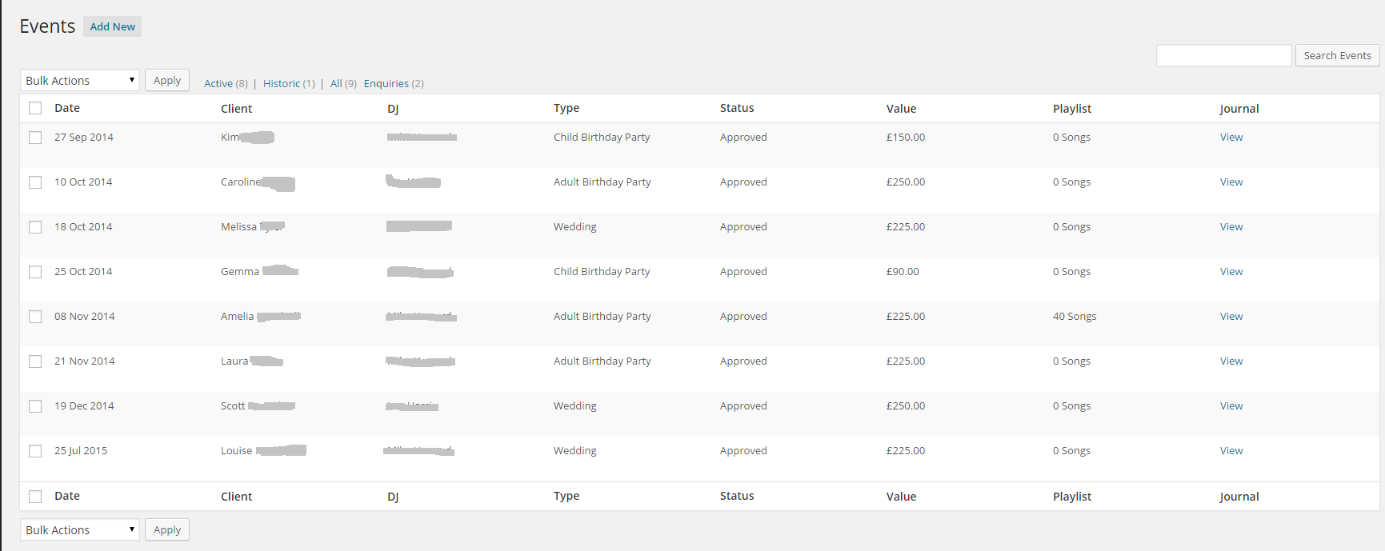This screenshot has height=551, width=1385.
Task: Open the 19 Dec 2014 event date link
Action: [x=84, y=406]
